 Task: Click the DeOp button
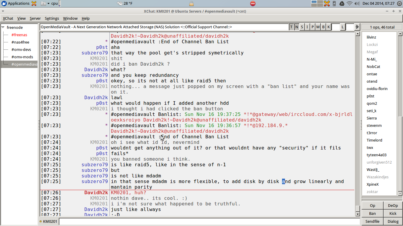(x=393, y=206)
